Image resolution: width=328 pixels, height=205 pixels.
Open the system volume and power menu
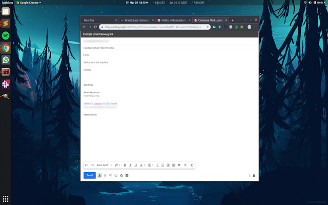315,3
